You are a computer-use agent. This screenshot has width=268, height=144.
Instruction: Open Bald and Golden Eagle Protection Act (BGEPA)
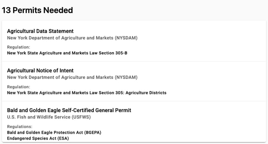click(x=54, y=132)
